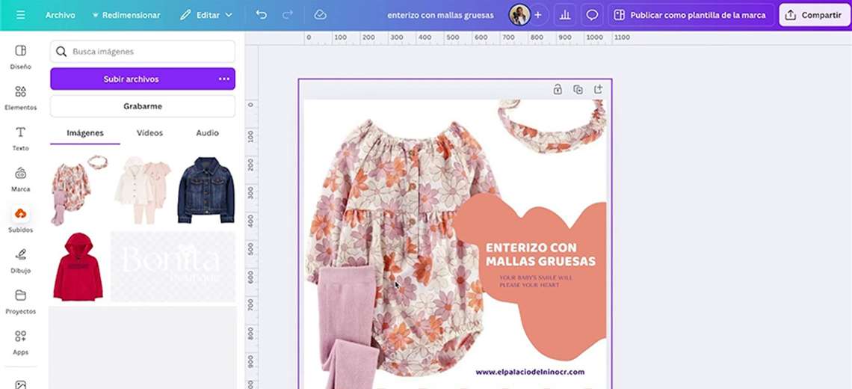Lock the page with padlock icon
Viewport: 852px width, 389px height.
pos(558,90)
